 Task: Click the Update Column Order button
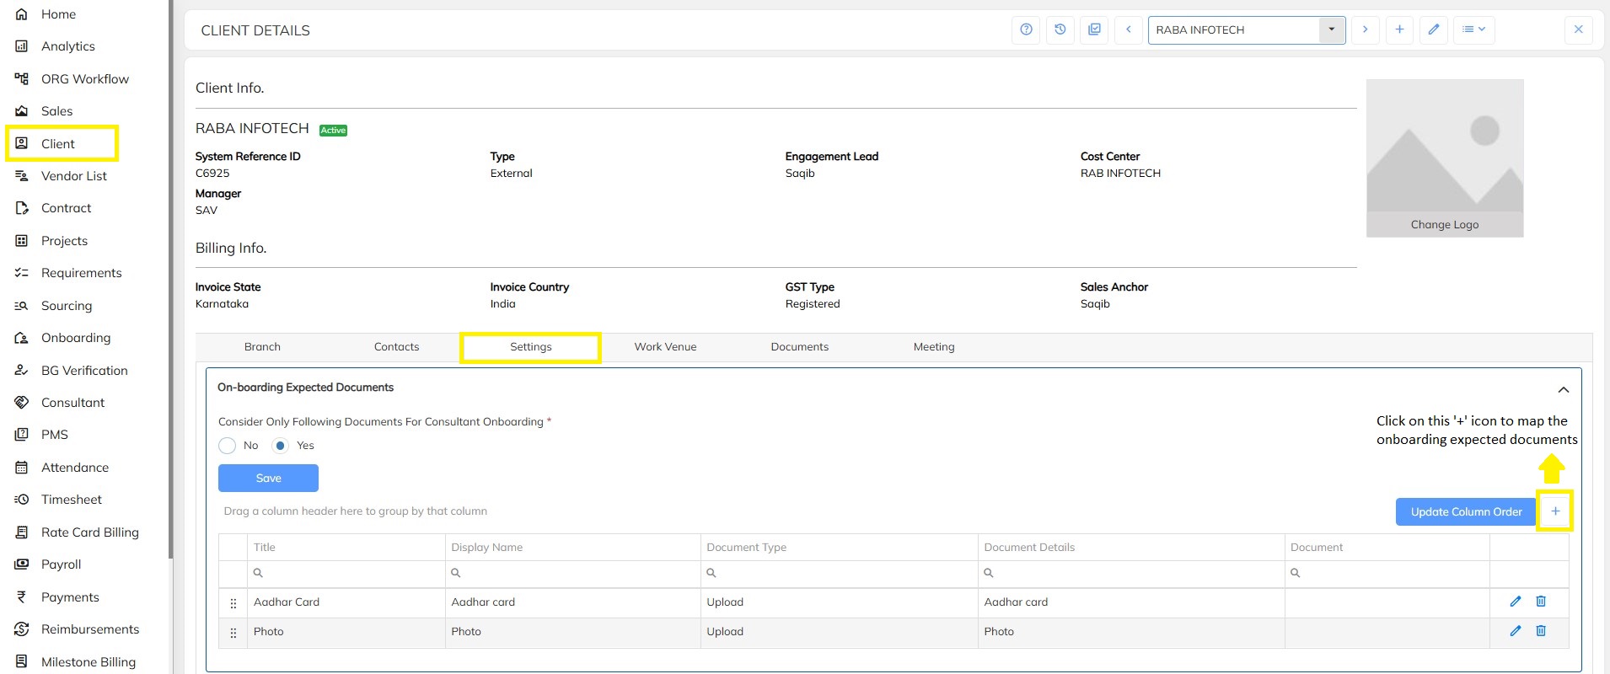point(1466,511)
